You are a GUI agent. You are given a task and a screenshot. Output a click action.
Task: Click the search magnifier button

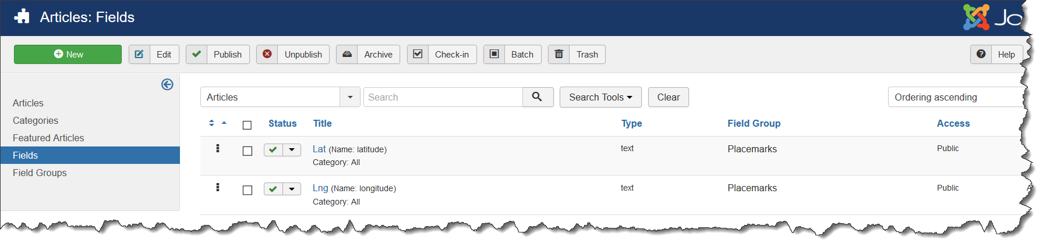[x=538, y=97]
